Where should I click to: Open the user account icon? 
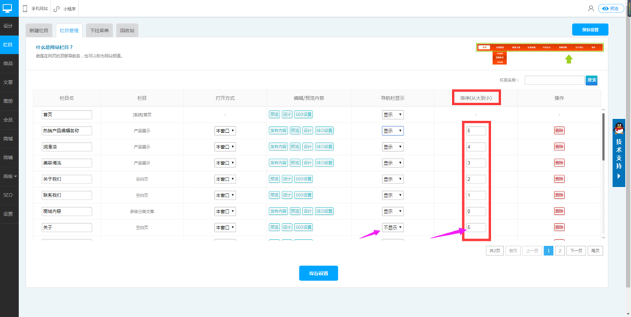pyautogui.click(x=591, y=8)
